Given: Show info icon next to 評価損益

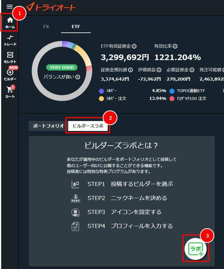Looking at the screenshot, I should (x=159, y=70).
